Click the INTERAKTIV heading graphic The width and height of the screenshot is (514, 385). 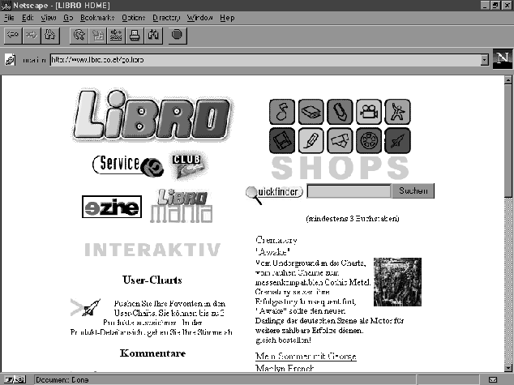pos(152,250)
